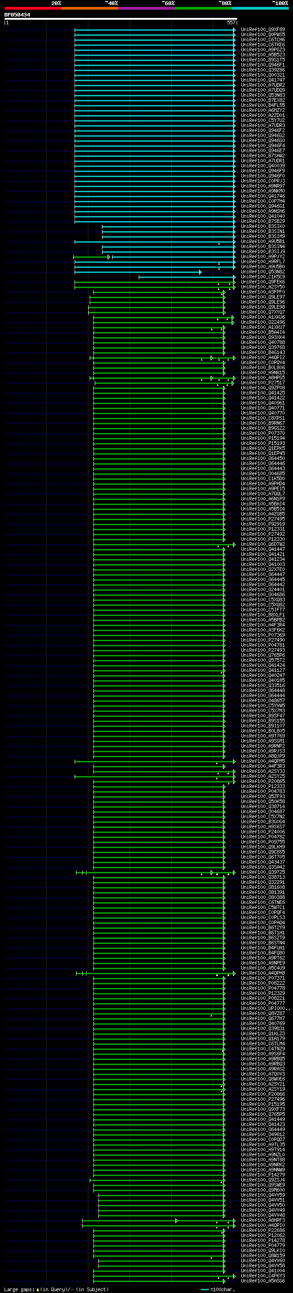Open hit UniRef100_C4P6Y3
Screen dimensions: 293x1293
pyautogui.click(x=263, y=1276)
